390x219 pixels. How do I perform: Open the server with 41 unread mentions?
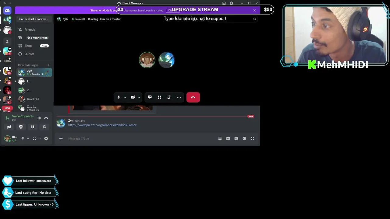[7, 100]
